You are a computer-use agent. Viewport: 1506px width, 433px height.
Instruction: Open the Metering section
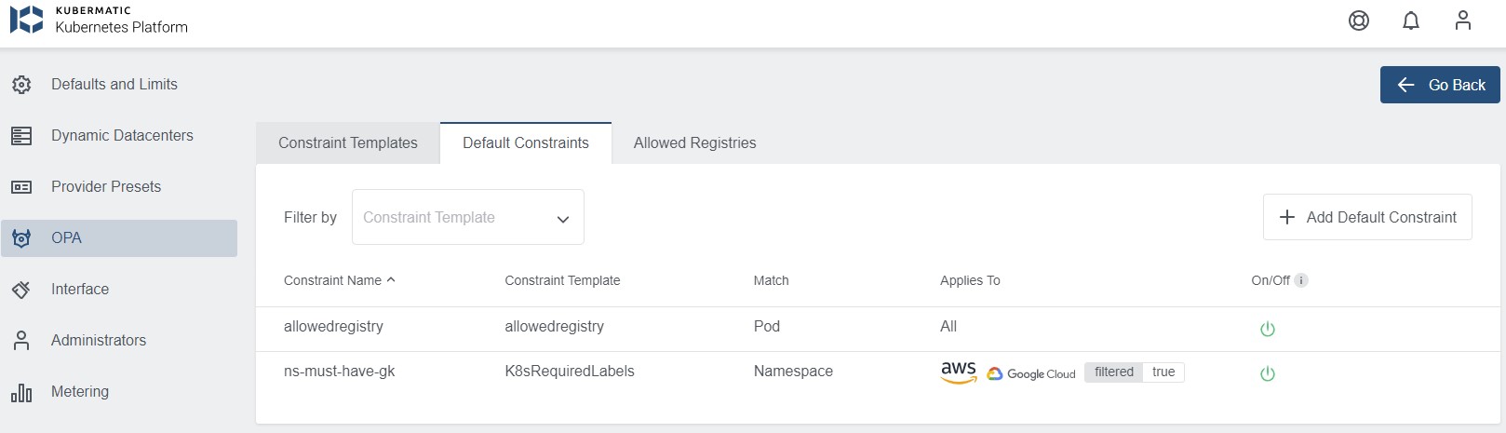point(119,392)
